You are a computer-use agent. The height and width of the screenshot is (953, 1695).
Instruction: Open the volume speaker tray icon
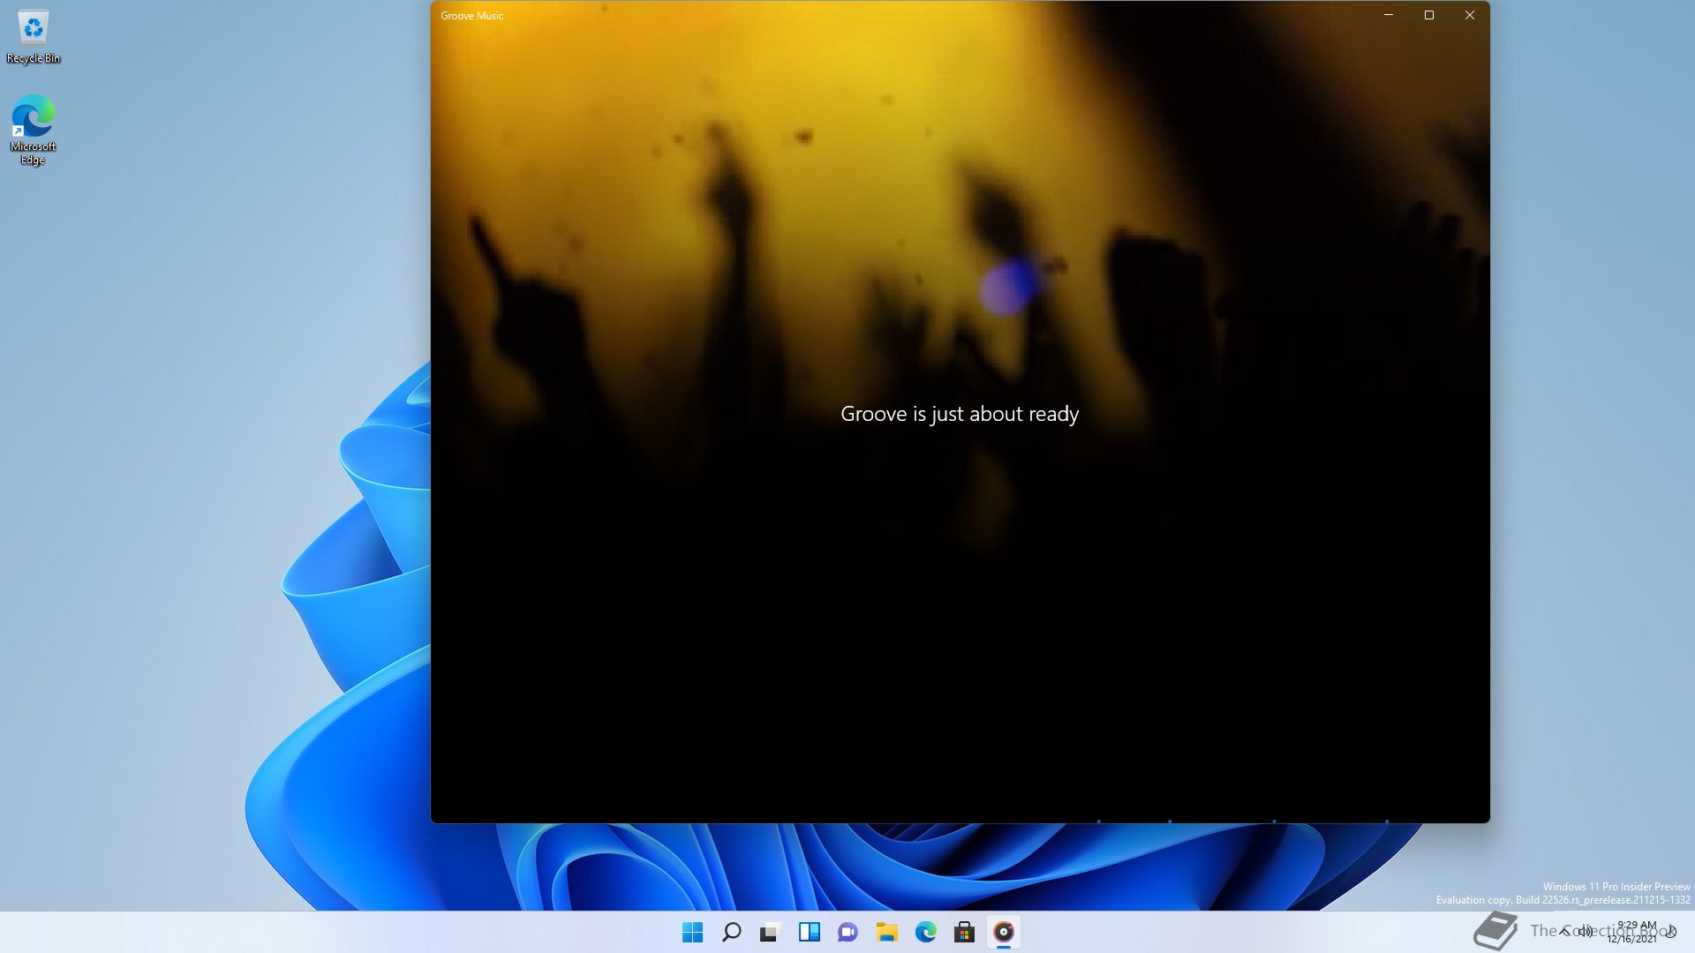[1586, 931]
